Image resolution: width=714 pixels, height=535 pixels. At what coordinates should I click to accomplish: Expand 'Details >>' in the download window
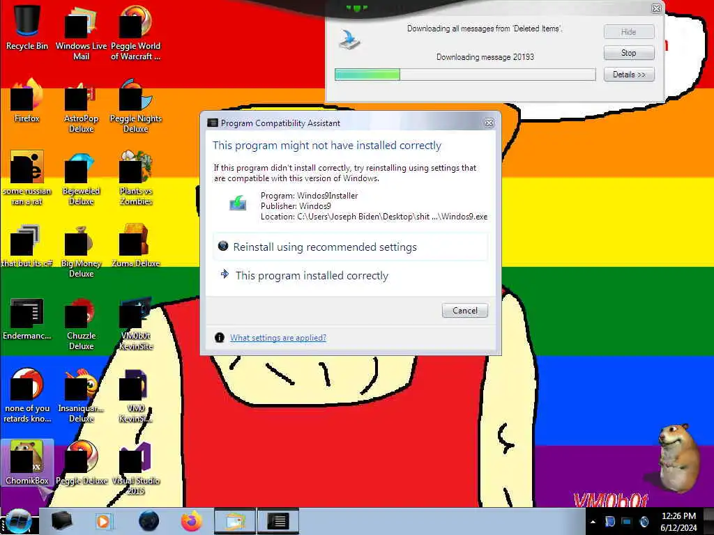pyautogui.click(x=629, y=74)
